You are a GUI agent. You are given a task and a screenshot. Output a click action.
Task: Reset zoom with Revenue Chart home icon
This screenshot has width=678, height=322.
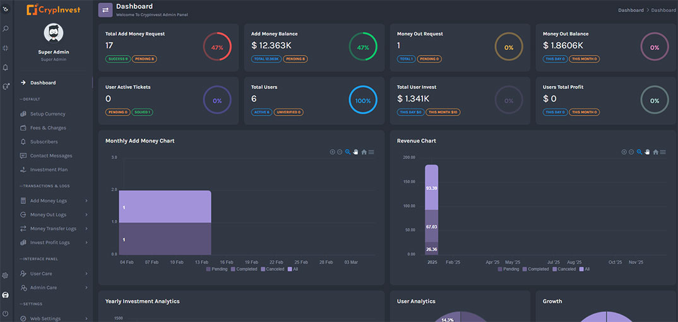tap(655, 152)
